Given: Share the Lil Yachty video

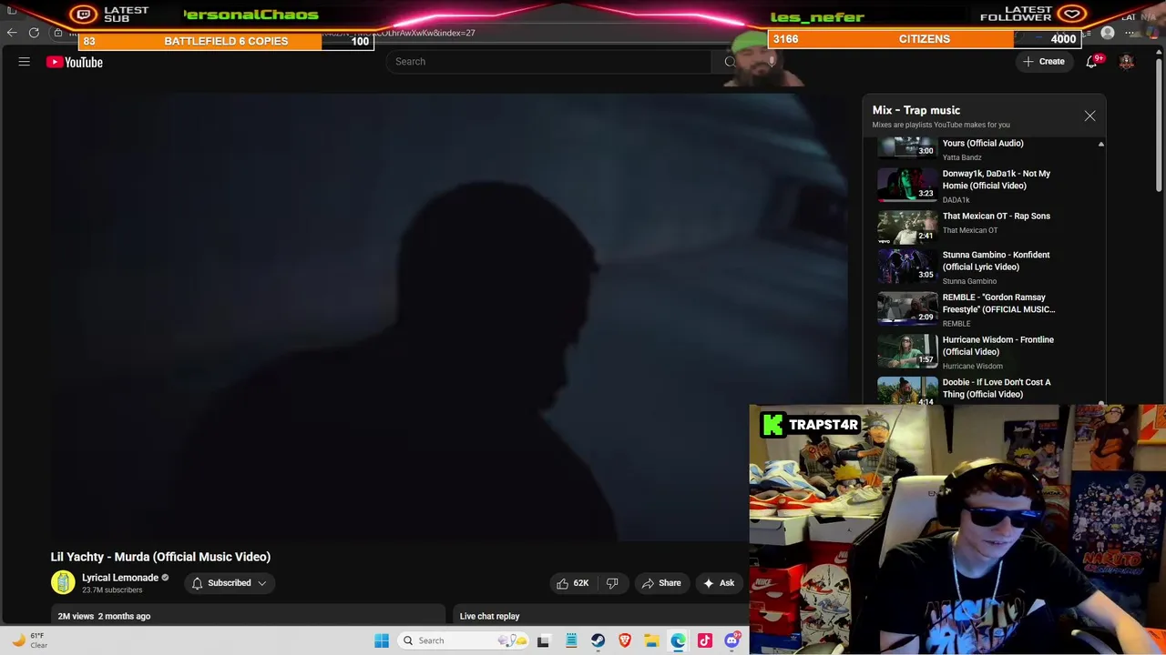Looking at the screenshot, I should click(661, 583).
